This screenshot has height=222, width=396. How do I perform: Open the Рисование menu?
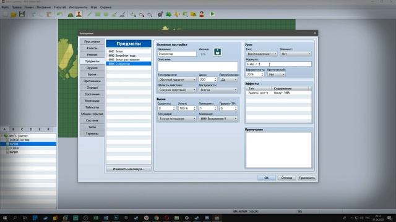(x=44, y=7)
